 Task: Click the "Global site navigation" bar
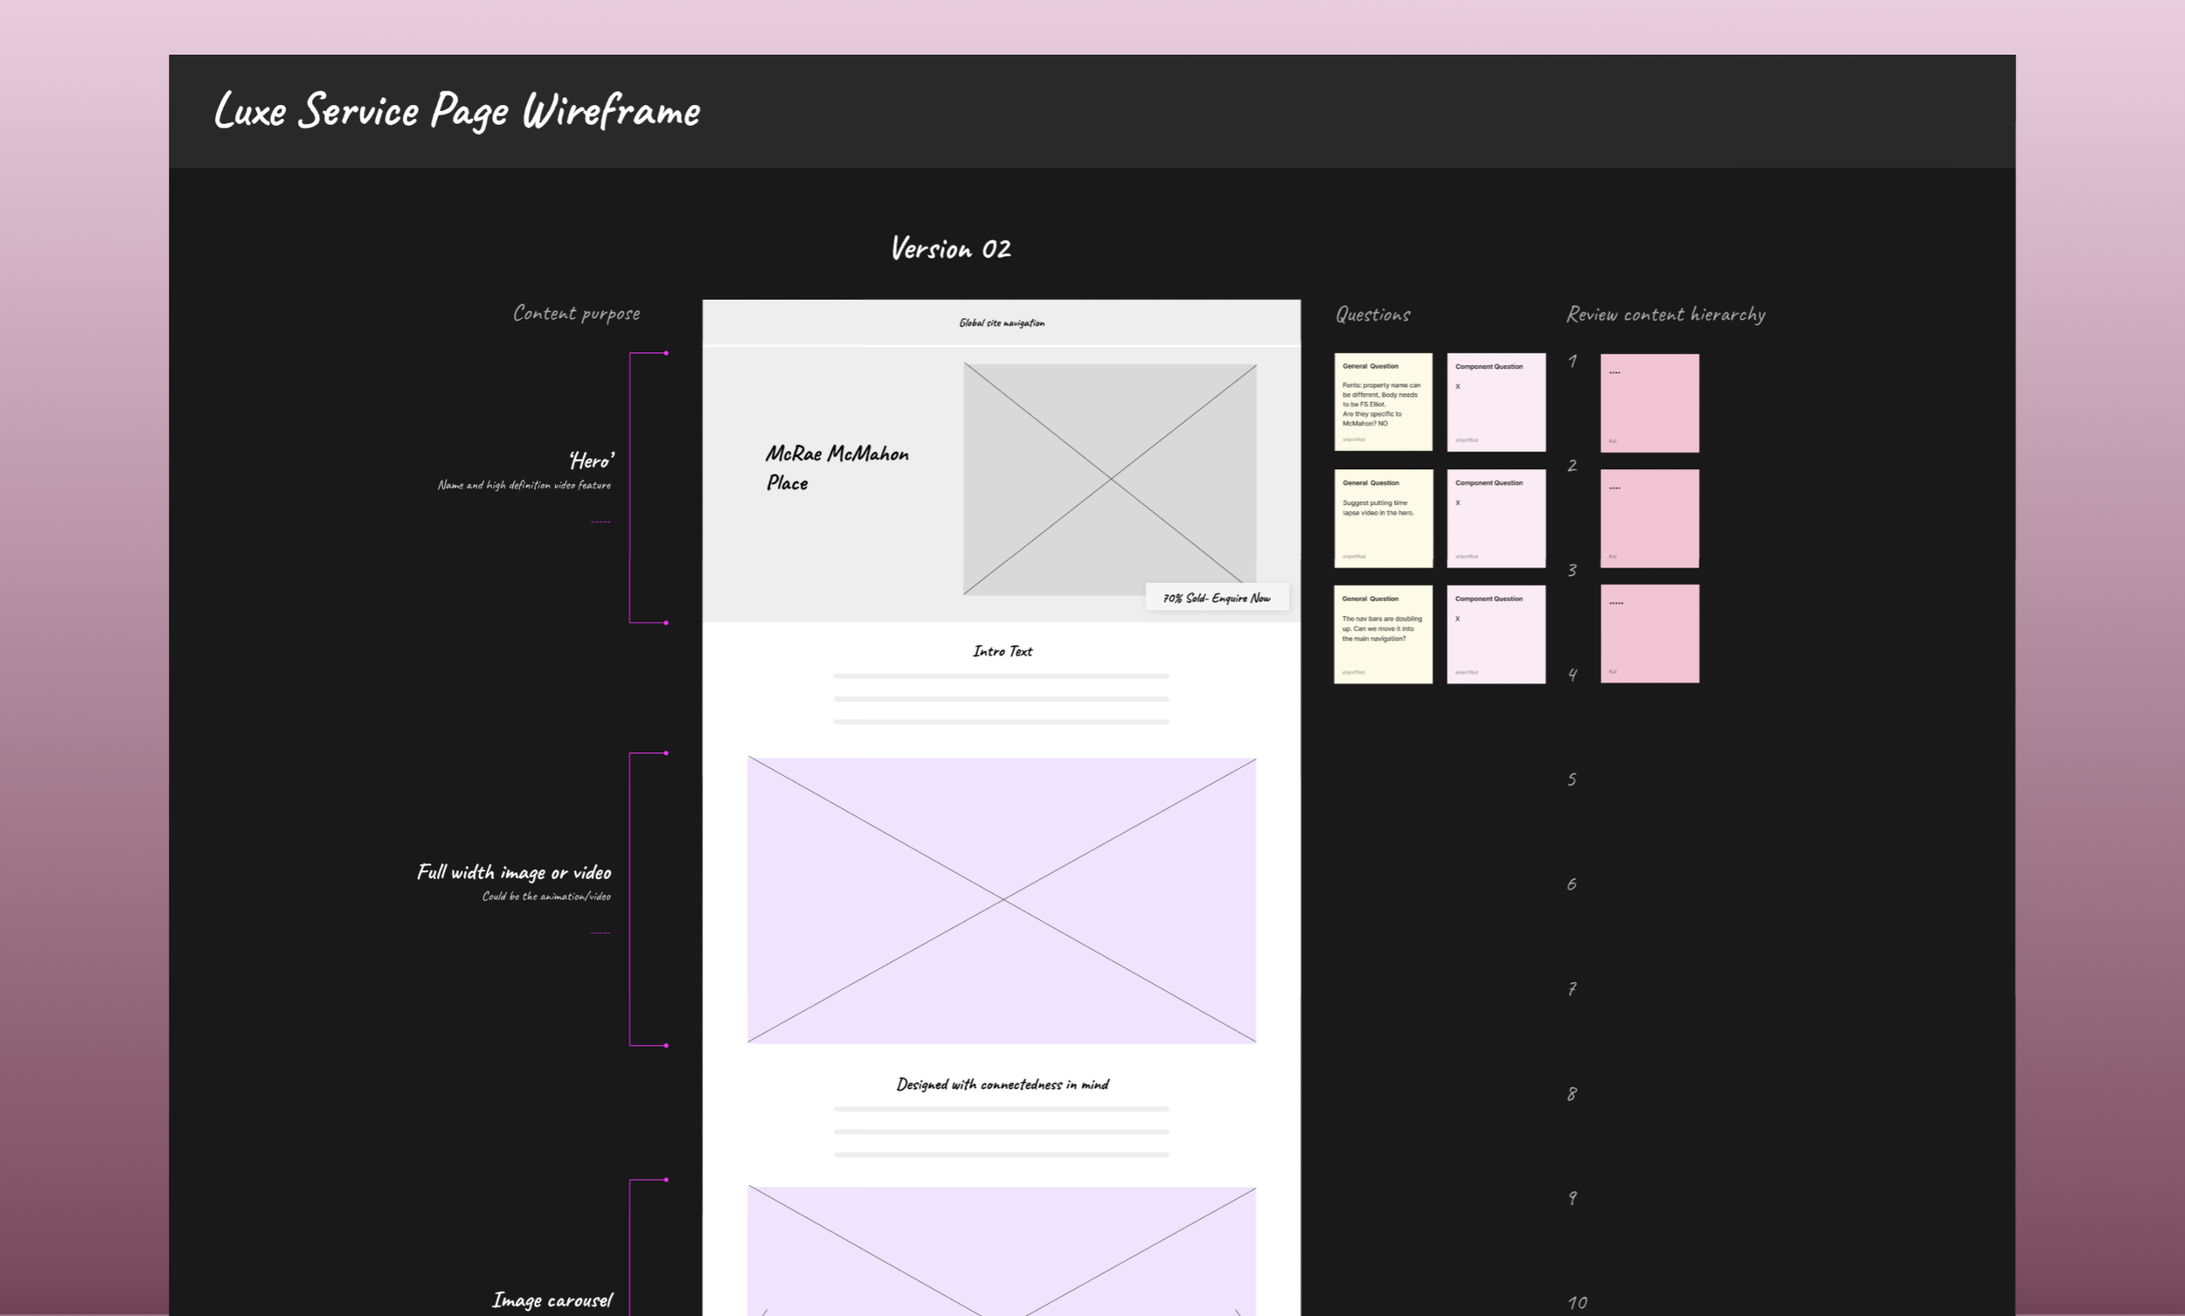(1002, 322)
